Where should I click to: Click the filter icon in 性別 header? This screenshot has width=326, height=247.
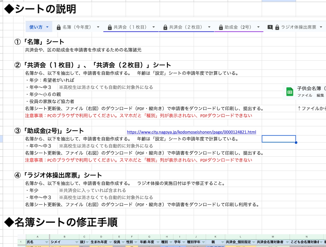[x=135, y=242]
